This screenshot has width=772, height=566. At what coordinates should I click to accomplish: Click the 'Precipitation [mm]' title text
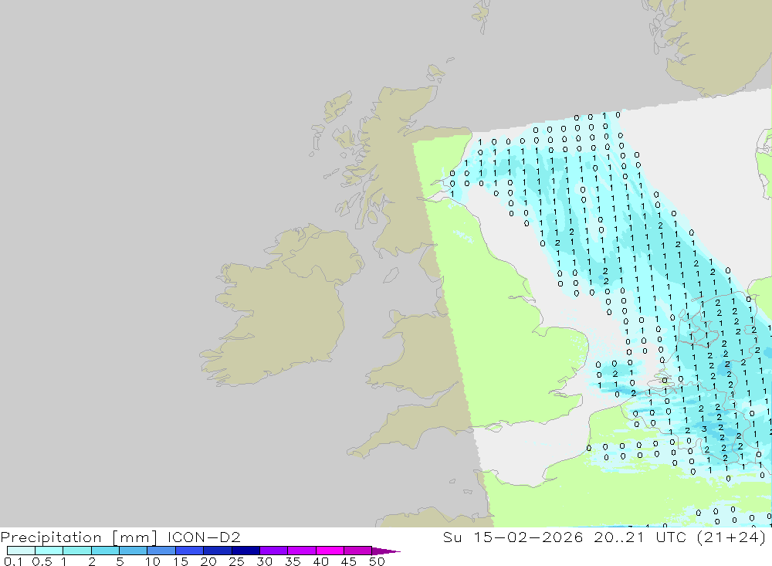click(79, 537)
